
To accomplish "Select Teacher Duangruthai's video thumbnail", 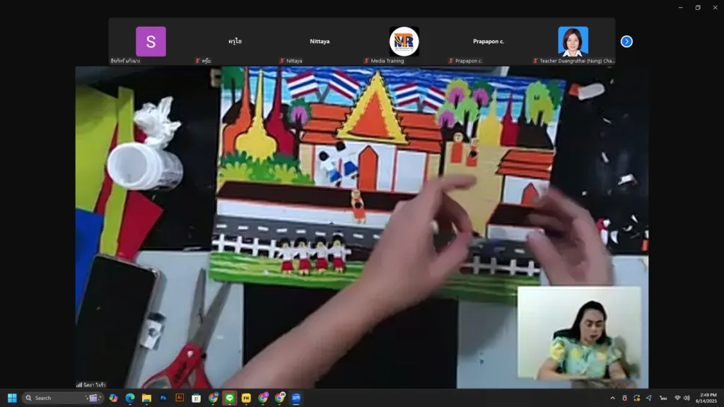I will (573, 42).
